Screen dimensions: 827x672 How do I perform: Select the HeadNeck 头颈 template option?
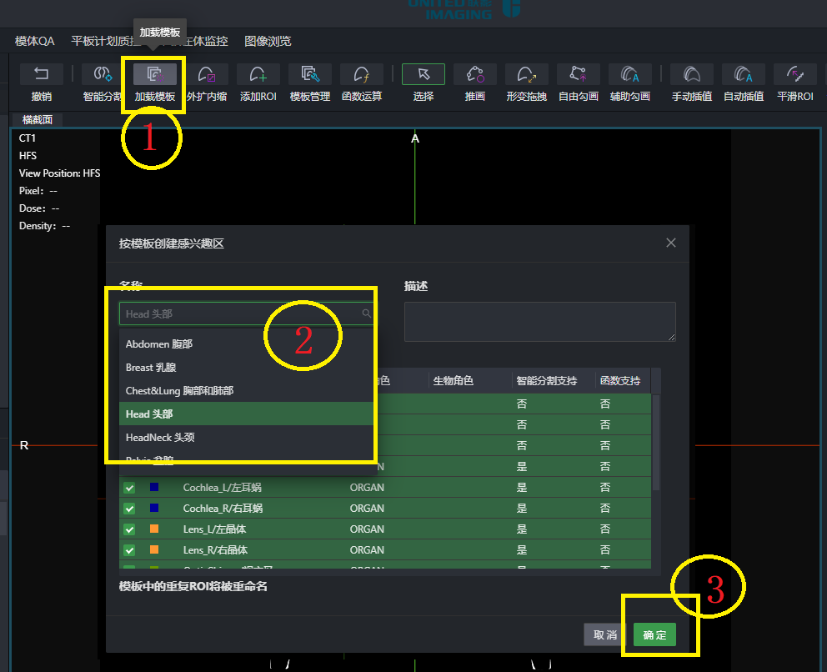click(246, 437)
